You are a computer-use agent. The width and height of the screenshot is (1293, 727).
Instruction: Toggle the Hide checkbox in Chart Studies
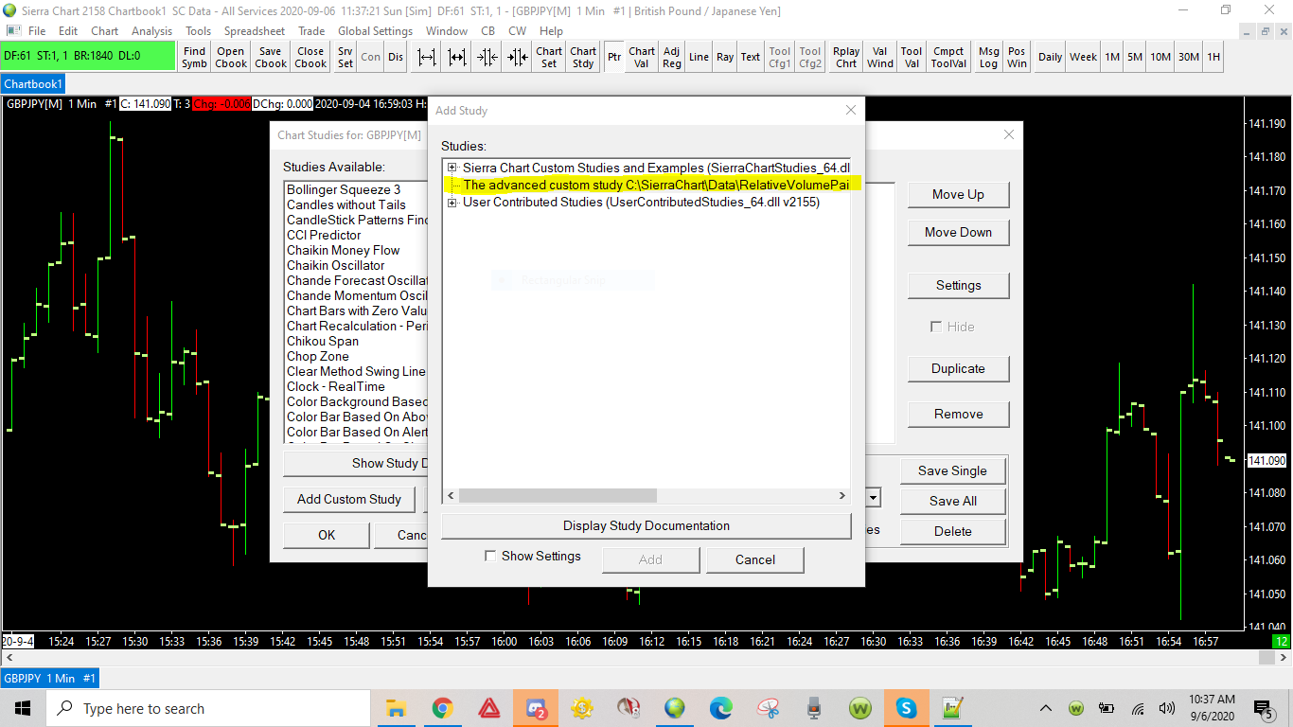point(936,327)
